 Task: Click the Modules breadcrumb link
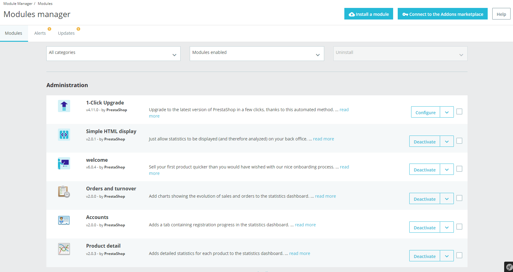click(x=45, y=4)
